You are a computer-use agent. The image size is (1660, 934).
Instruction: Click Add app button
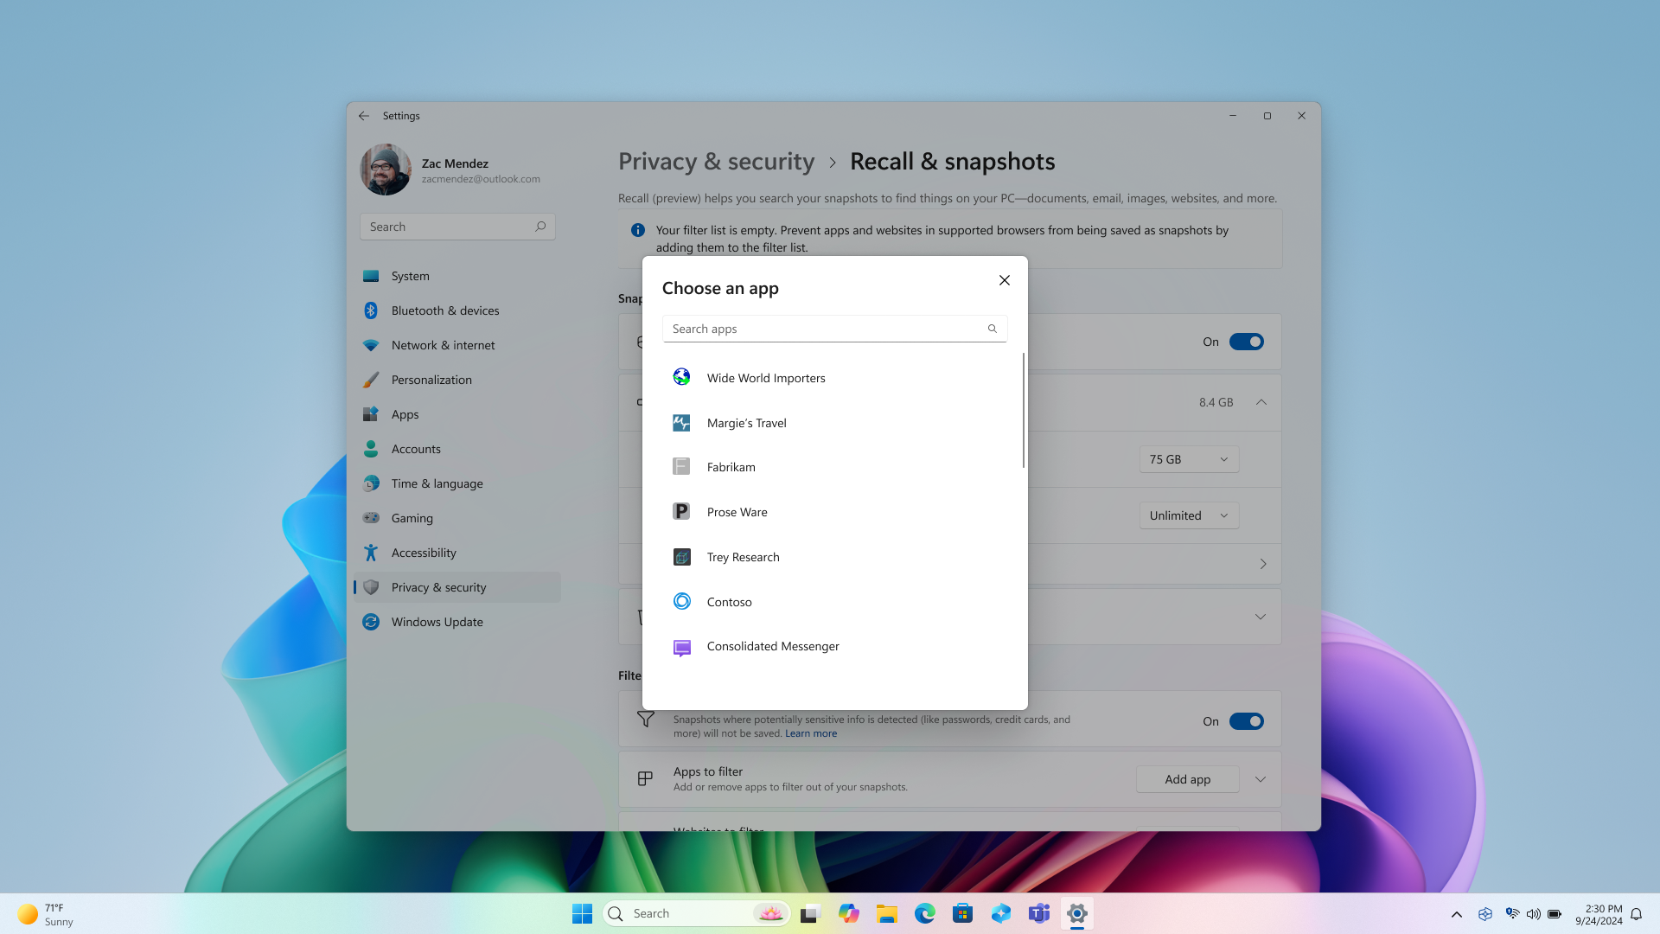coord(1187,779)
